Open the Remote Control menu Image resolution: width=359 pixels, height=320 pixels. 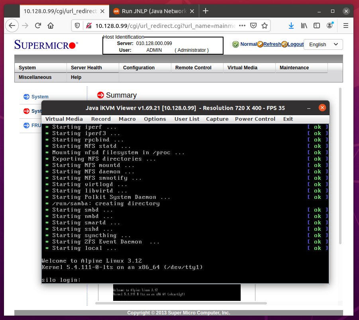tap(197, 68)
